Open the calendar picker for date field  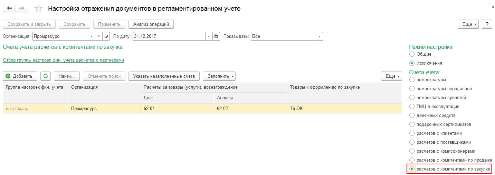click(216, 36)
